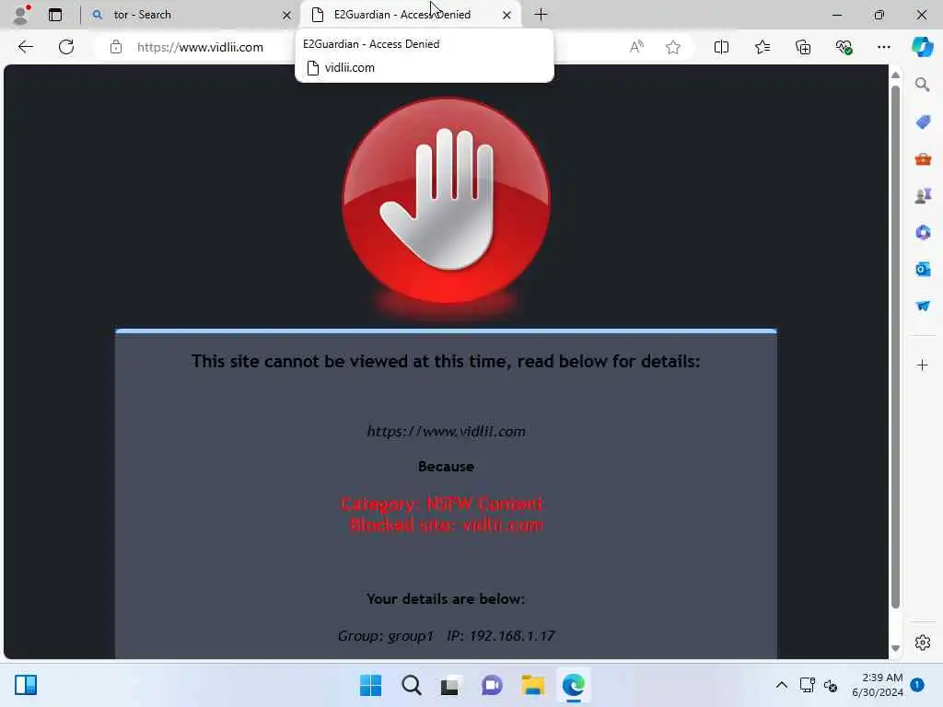Screen dimensions: 943x707
Task: Close the 'tor - Search' tab
Action: pyautogui.click(x=287, y=15)
